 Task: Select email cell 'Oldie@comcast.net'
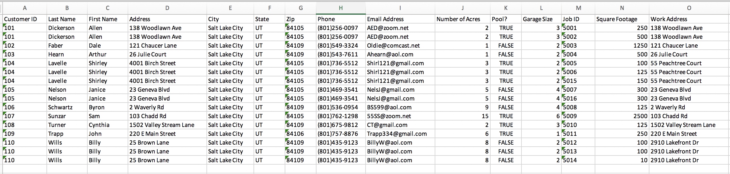click(x=400, y=46)
